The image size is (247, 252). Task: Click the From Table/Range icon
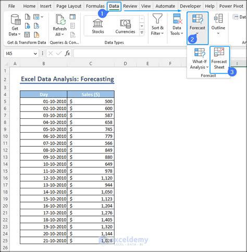(27, 35)
